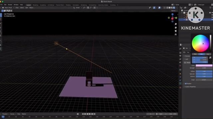Open the Tool properties tab
Image resolution: width=213 pixels, height=119 pixels.
point(180,49)
